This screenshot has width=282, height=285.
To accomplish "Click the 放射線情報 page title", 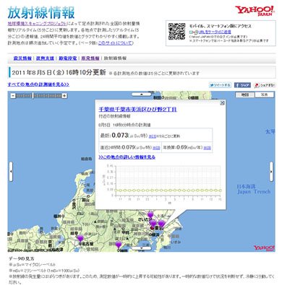I will click(41, 13).
